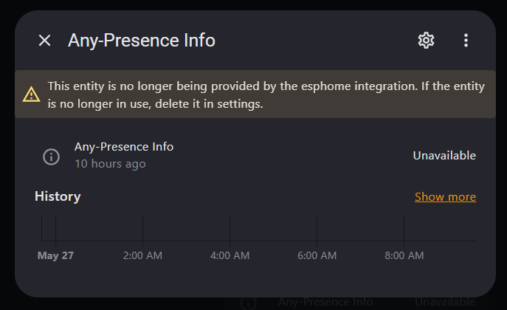Click the yellow warning triangle icon
507x310 pixels.
pyautogui.click(x=31, y=94)
